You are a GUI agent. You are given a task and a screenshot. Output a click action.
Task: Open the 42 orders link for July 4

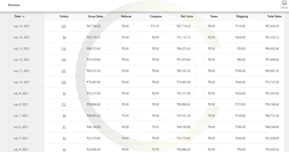(x=64, y=149)
